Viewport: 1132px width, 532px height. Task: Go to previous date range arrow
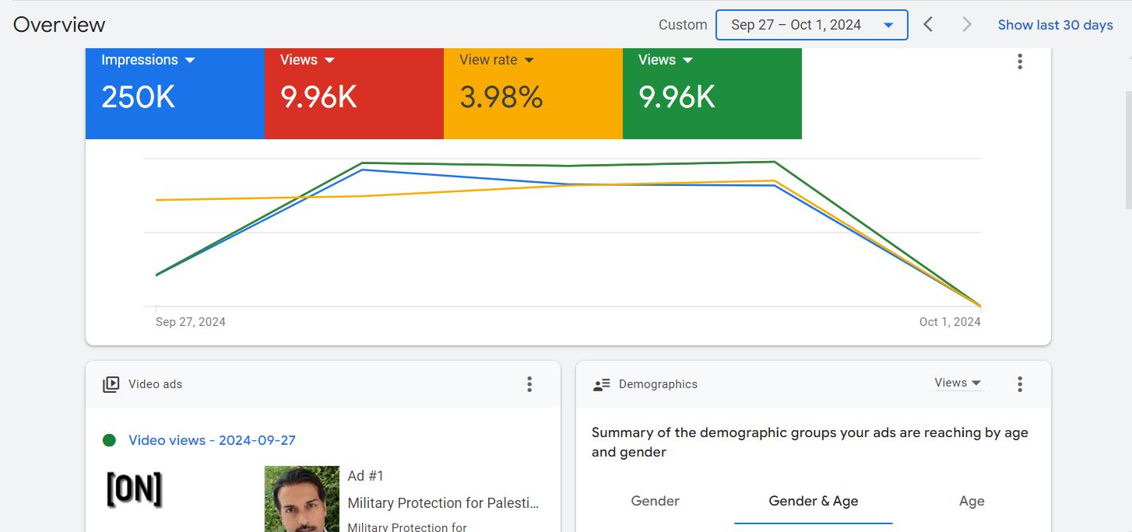click(x=928, y=25)
